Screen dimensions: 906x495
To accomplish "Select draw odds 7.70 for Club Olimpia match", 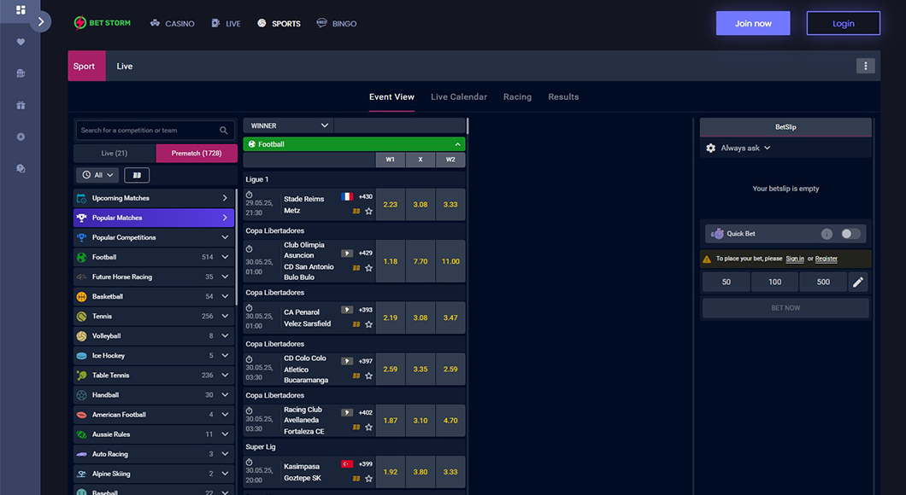I will pyautogui.click(x=421, y=261).
